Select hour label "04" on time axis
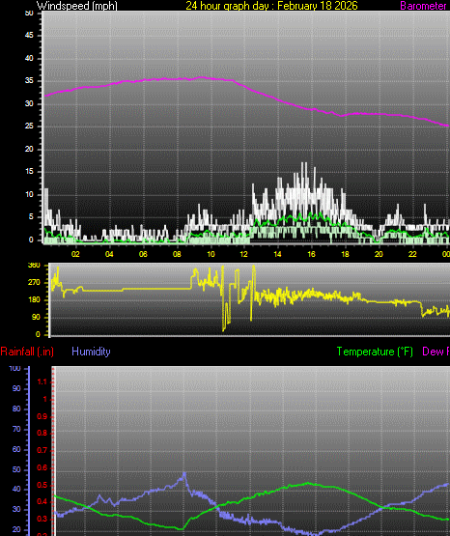The image size is (450, 536). point(109,254)
